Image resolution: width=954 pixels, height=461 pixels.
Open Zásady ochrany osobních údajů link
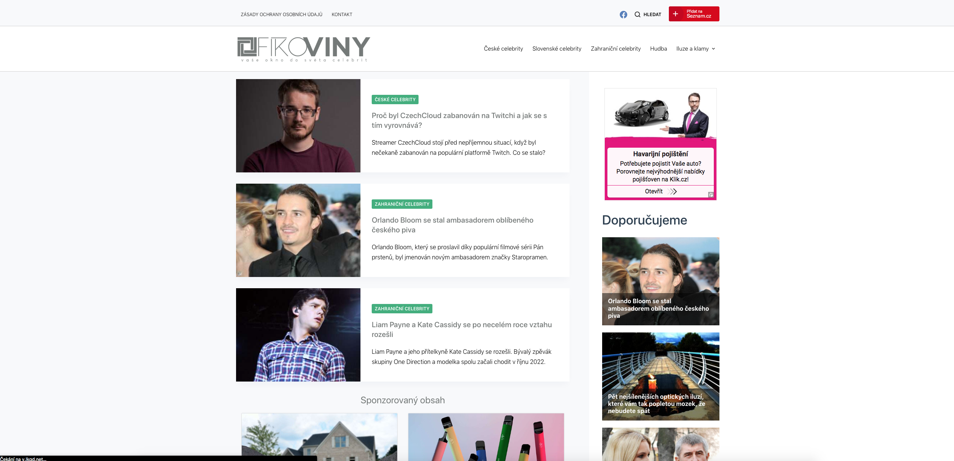[x=281, y=15]
